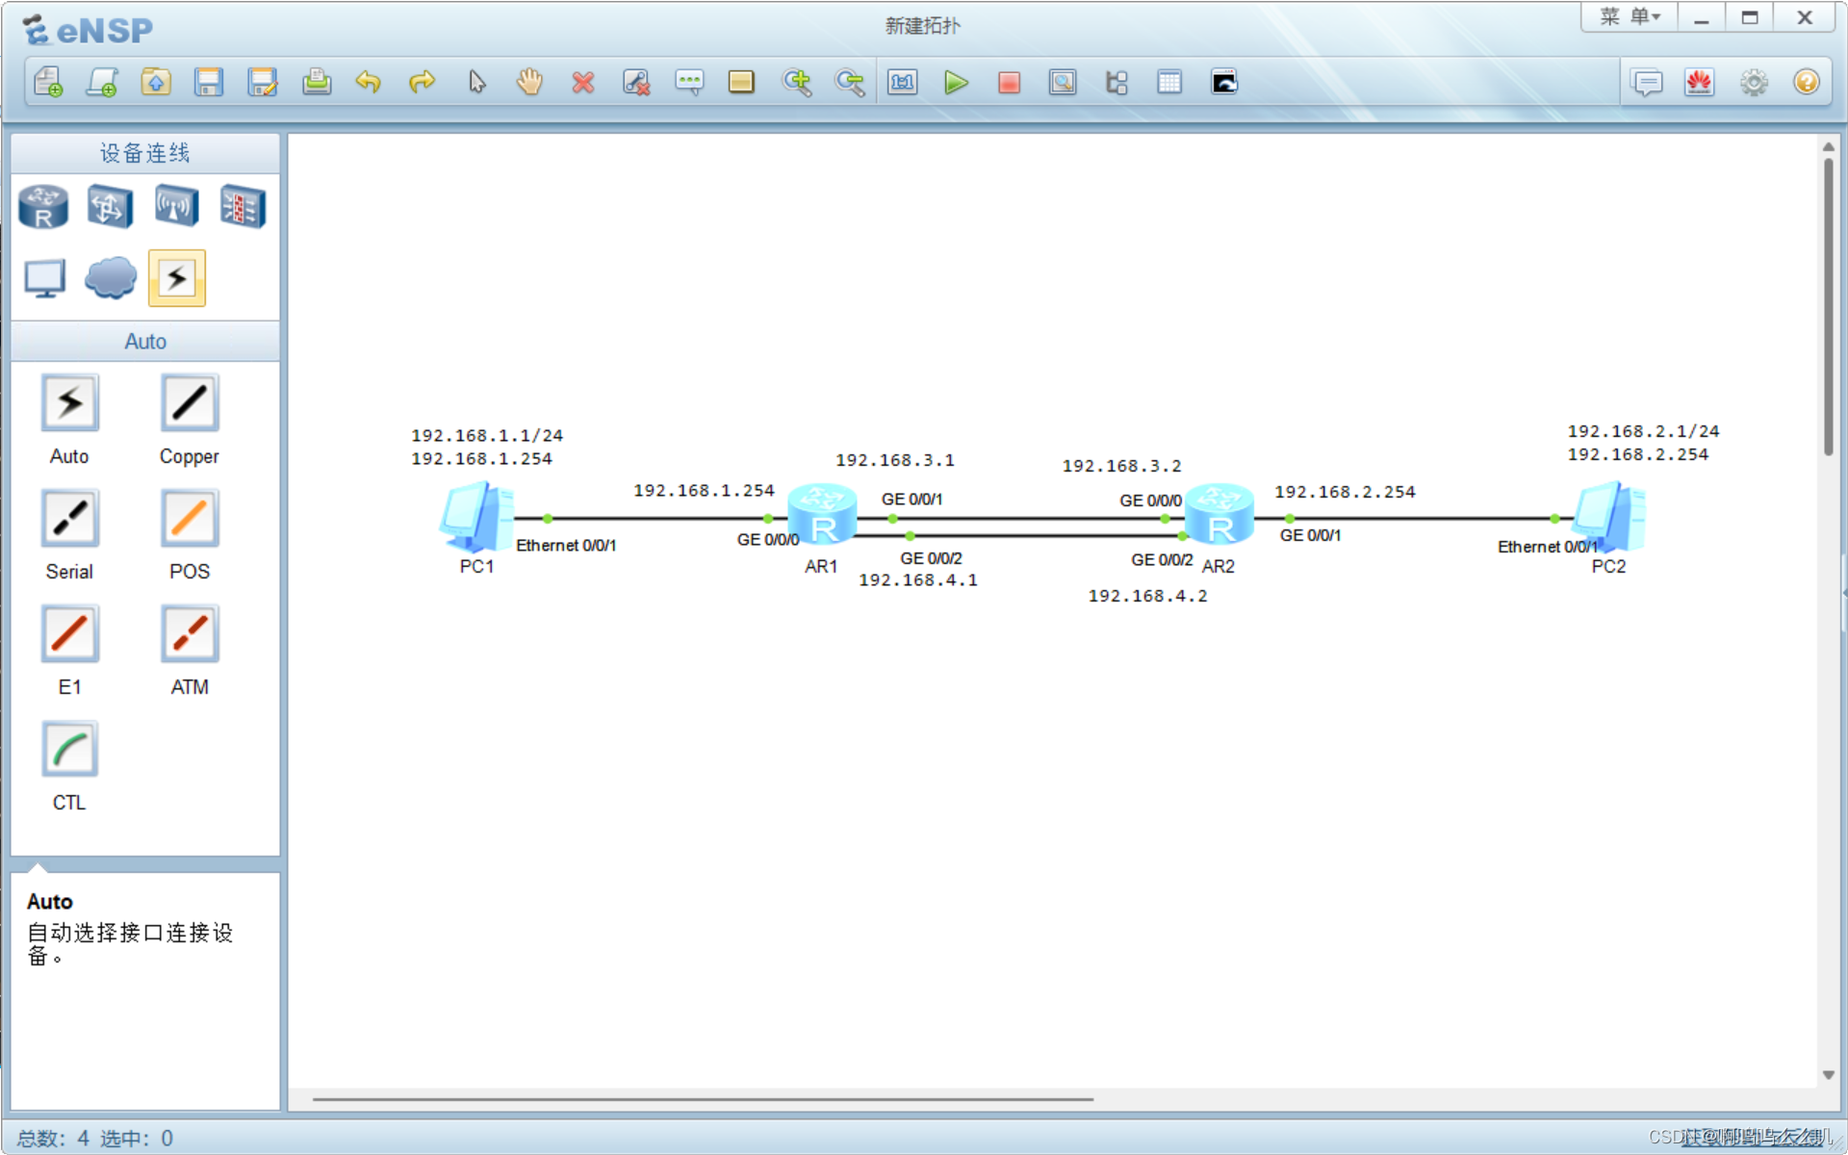The width and height of the screenshot is (1848, 1155).
Task: Select the Switch device category icon
Action: click(110, 206)
